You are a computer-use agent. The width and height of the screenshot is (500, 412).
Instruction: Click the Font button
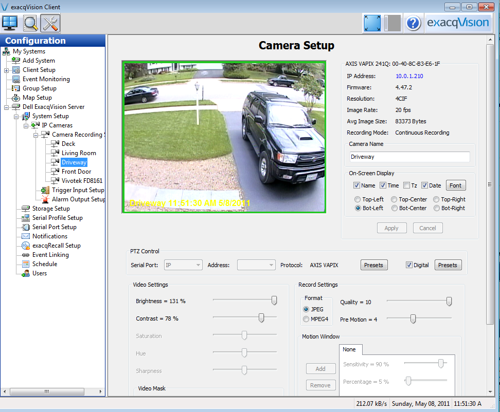[455, 185]
